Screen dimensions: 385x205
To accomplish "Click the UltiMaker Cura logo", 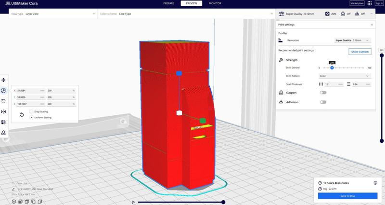I will pos(22,3).
